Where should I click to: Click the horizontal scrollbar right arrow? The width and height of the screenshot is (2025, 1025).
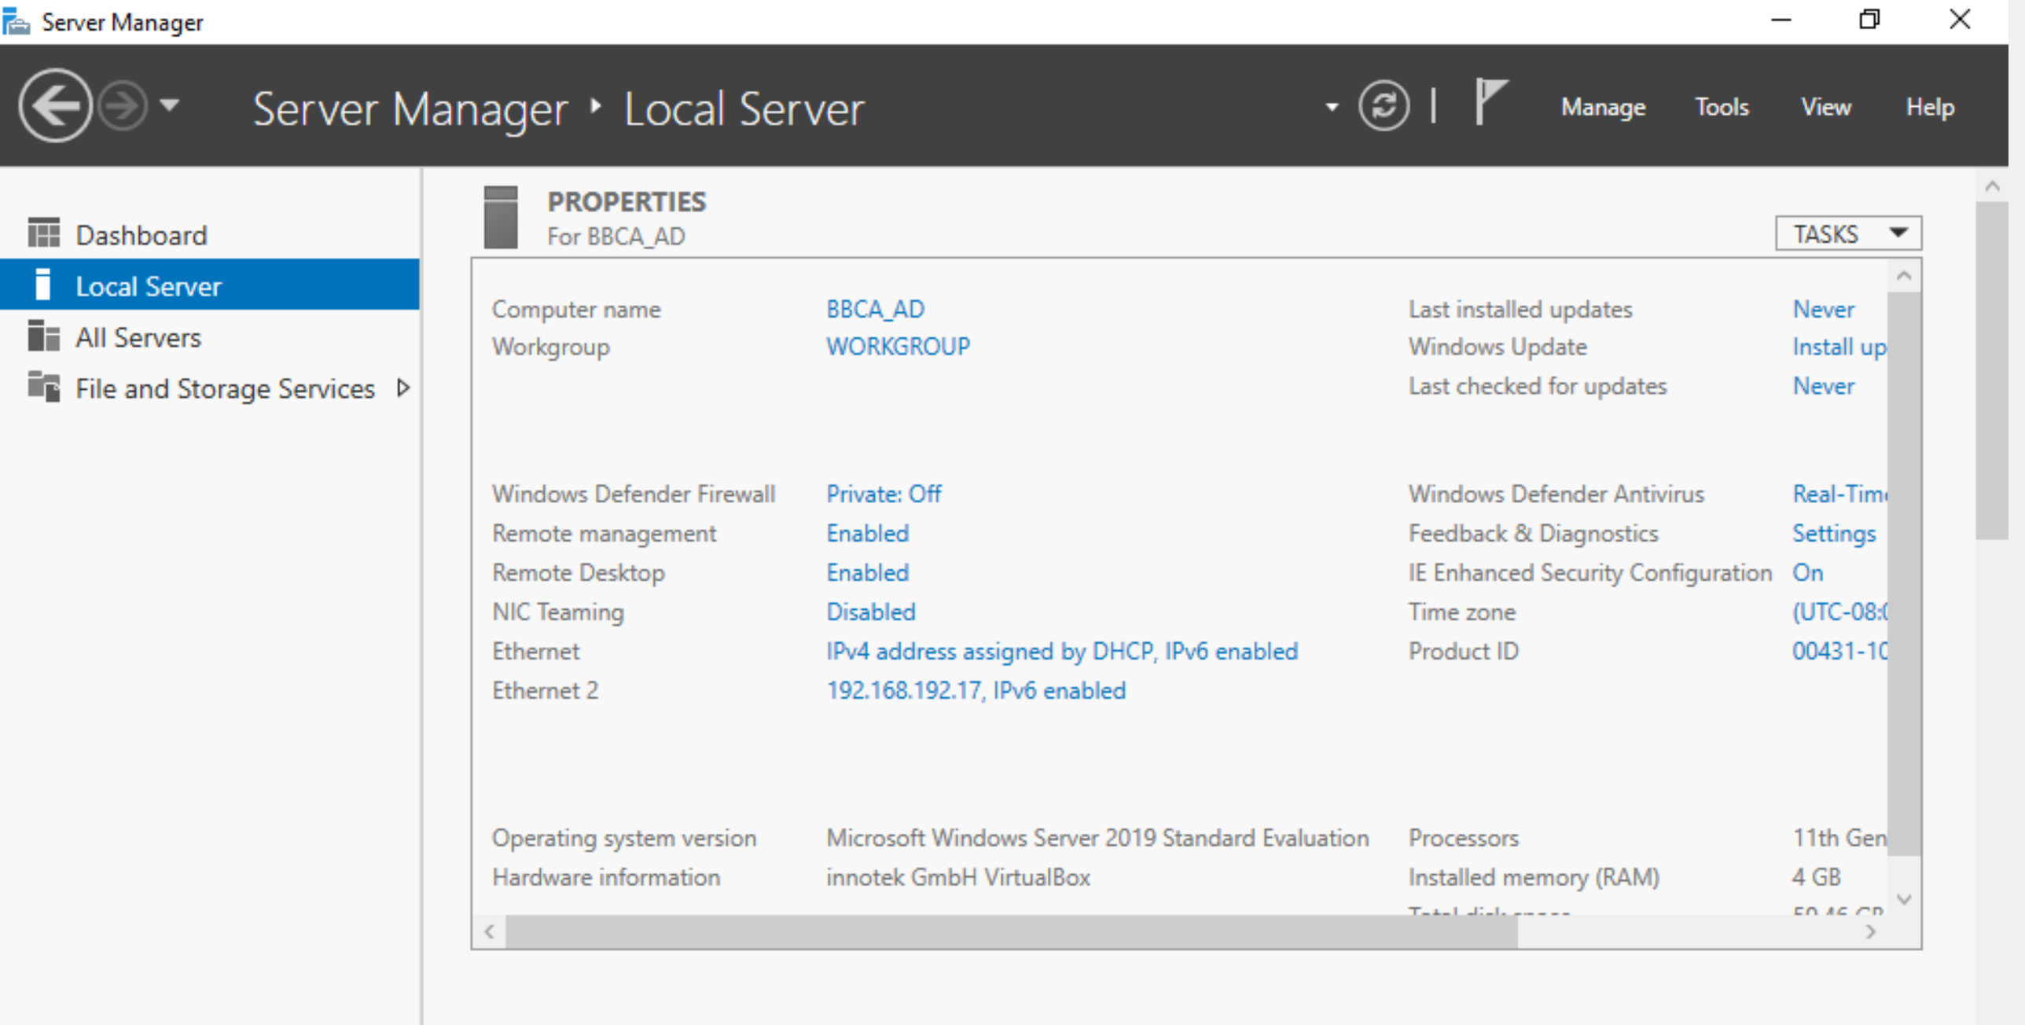click(1871, 931)
